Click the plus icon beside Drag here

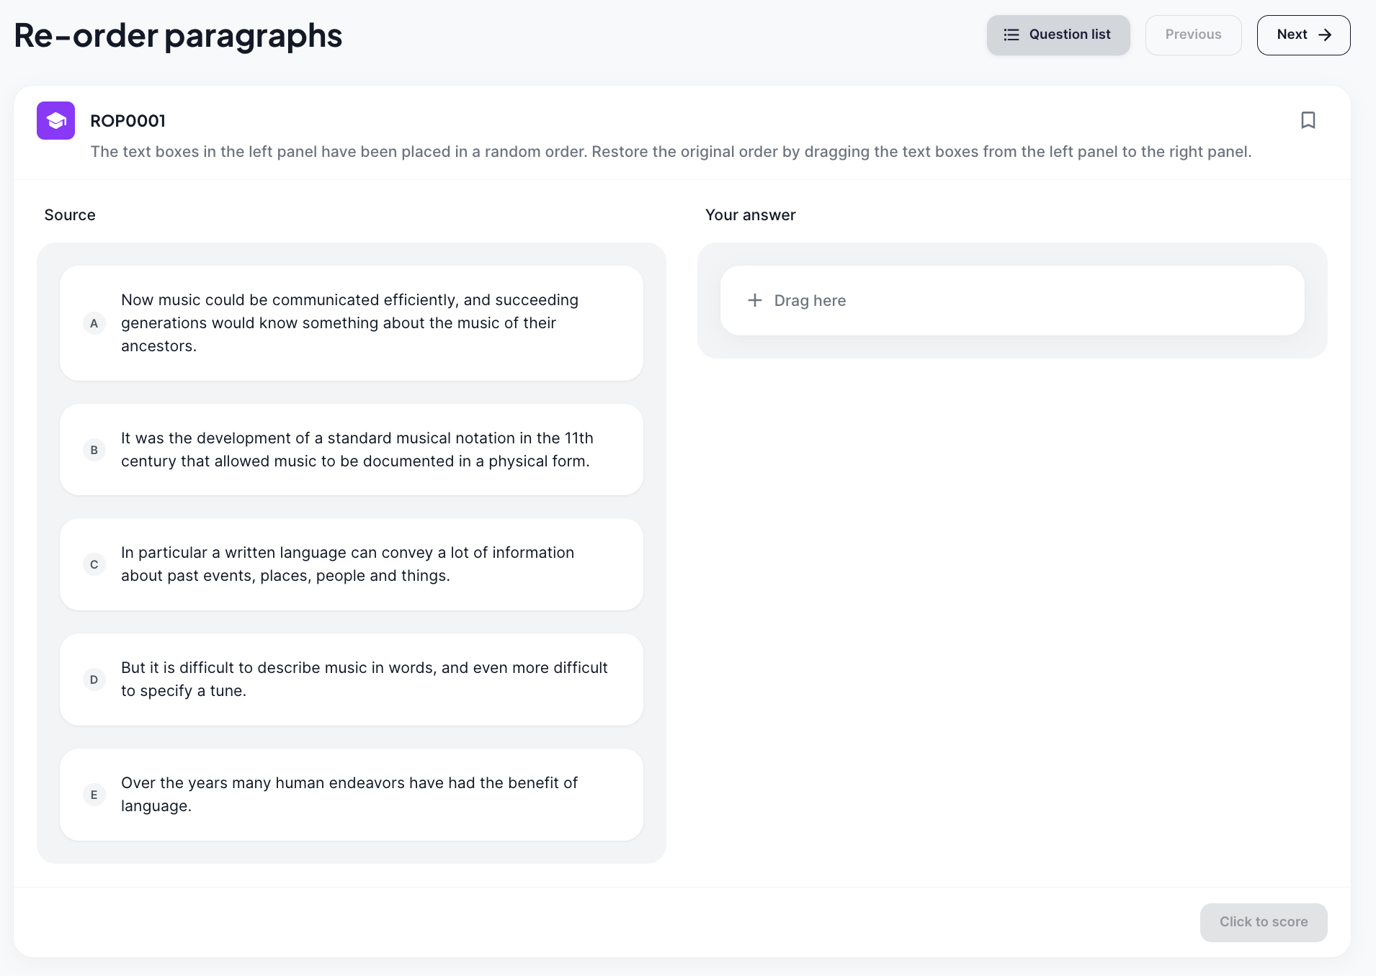tap(754, 300)
